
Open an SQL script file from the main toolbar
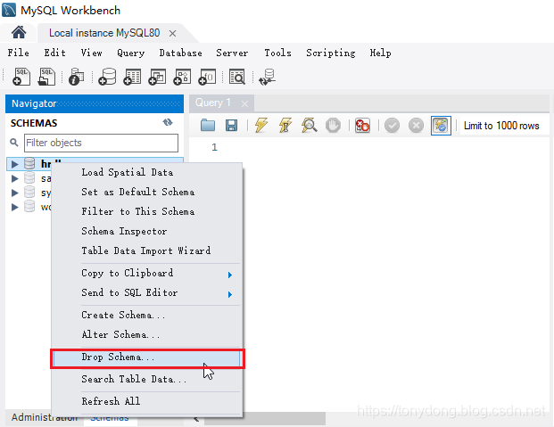click(46, 77)
